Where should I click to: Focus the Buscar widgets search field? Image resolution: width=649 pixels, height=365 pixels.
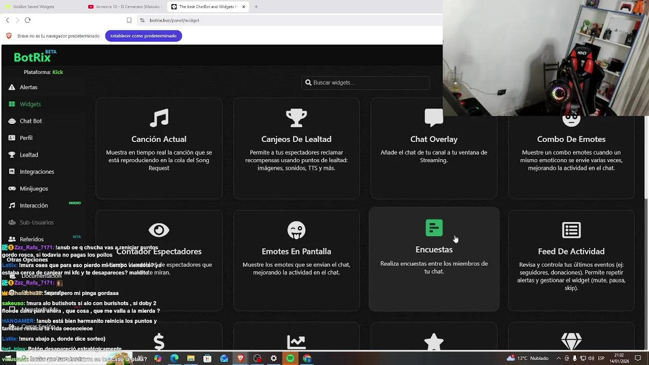tap(366, 83)
